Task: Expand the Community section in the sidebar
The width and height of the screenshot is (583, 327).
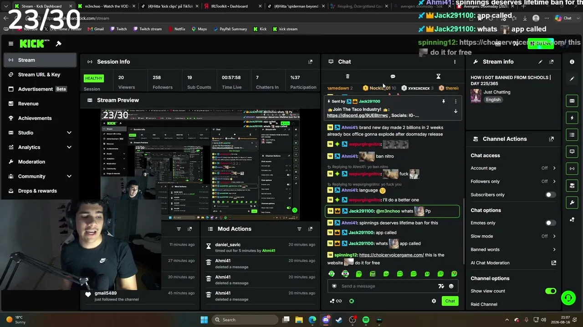Action: click(x=69, y=176)
